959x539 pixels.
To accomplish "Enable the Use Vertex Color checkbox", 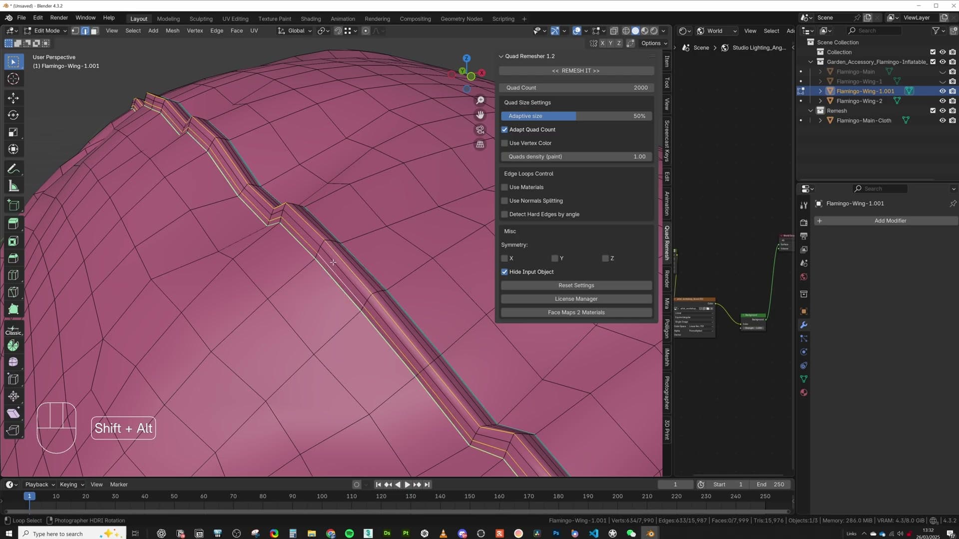I will pyautogui.click(x=504, y=143).
